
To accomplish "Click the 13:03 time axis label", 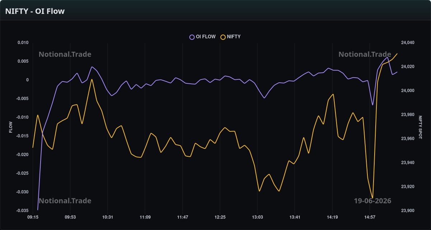I will click(x=257, y=217).
